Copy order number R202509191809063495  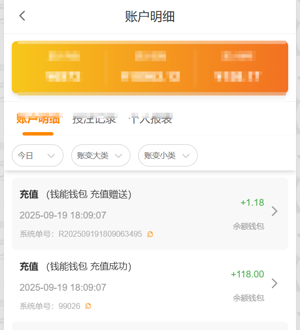coord(150,234)
